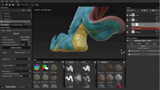The image size is (160, 90).
Task: Open the Help menu
Action: 17,1
